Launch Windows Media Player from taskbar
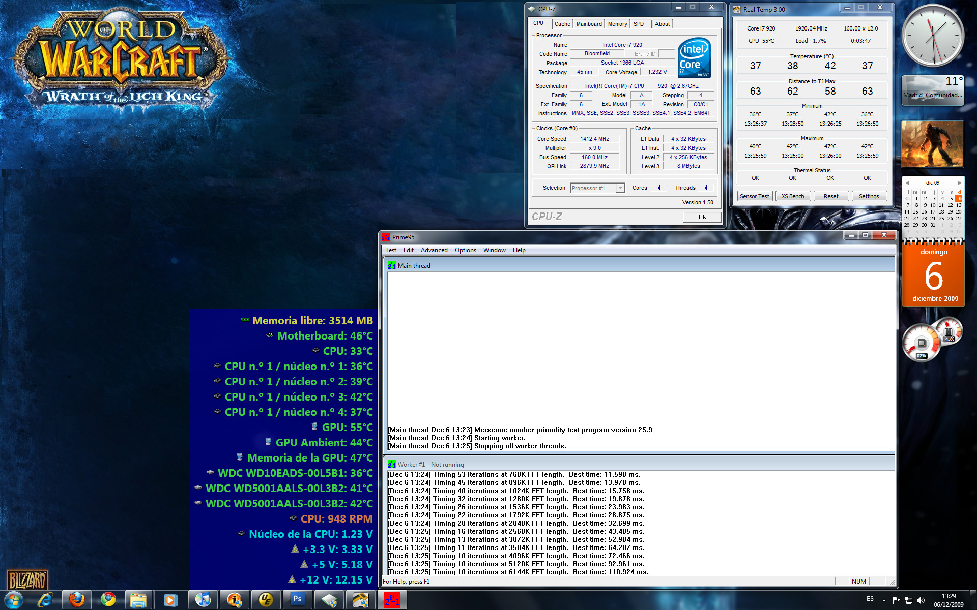 [170, 600]
